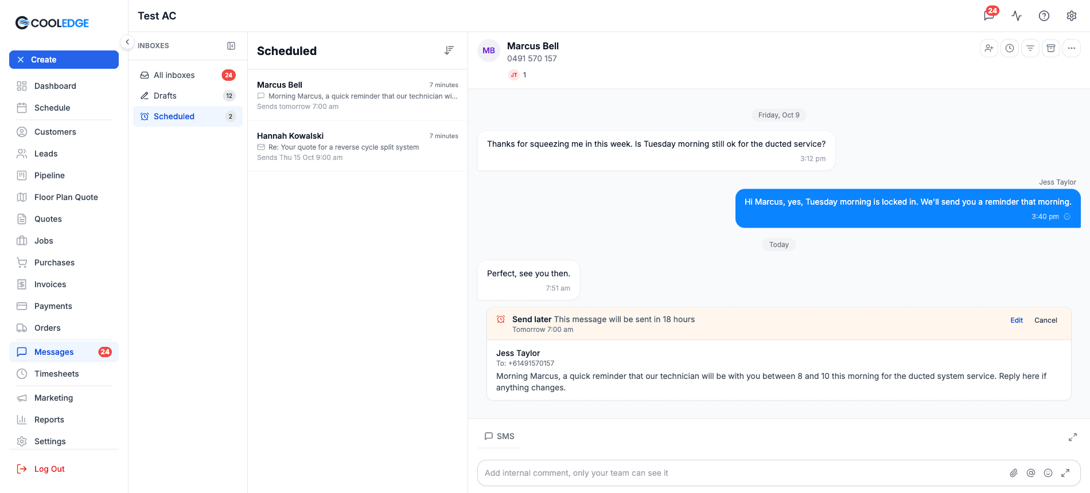Expand the composer panel to full size
1090x493 pixels.
pos(1073,437)
